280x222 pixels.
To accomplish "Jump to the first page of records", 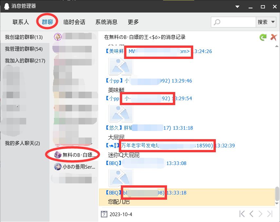I will tap(242, 214).
